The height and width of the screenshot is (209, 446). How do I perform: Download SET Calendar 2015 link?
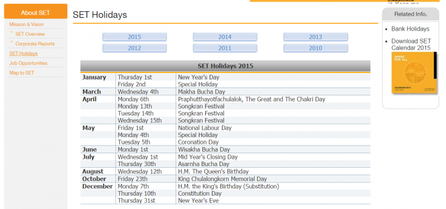411,45
